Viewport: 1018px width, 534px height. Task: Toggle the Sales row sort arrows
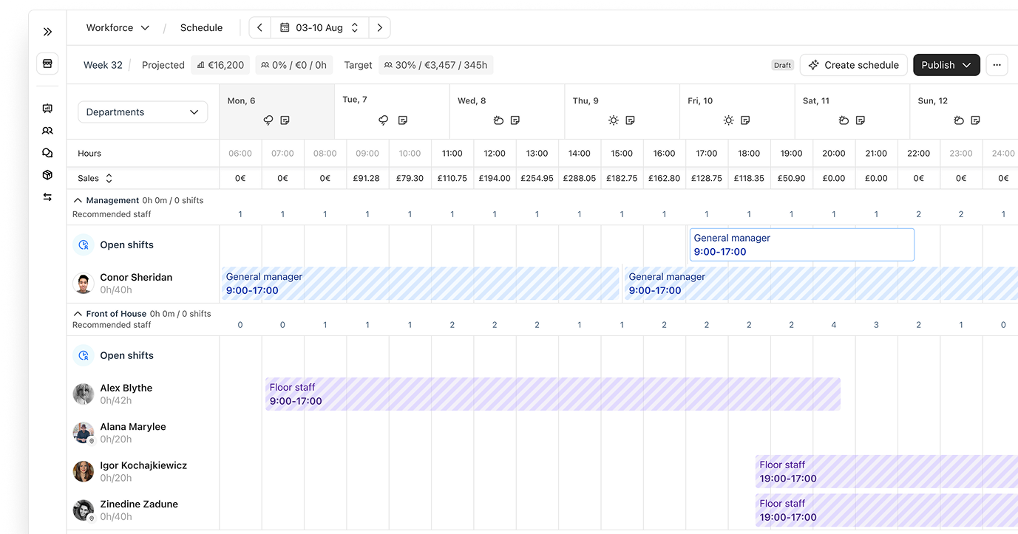(109, 178)
